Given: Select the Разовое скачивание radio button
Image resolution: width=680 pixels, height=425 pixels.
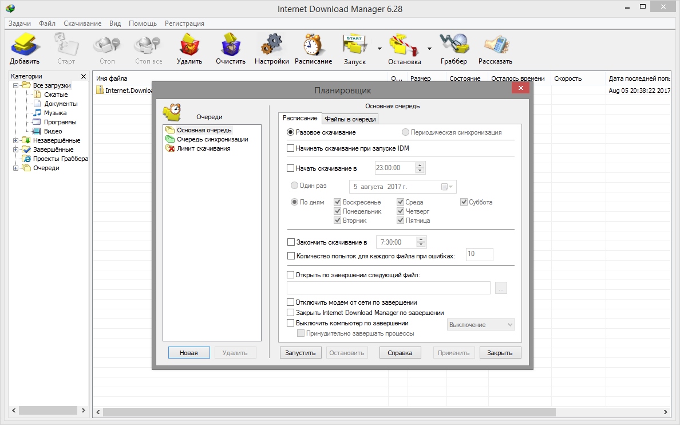Looking at the screenshot, I should pyautogui.click(x=291, y=132).
